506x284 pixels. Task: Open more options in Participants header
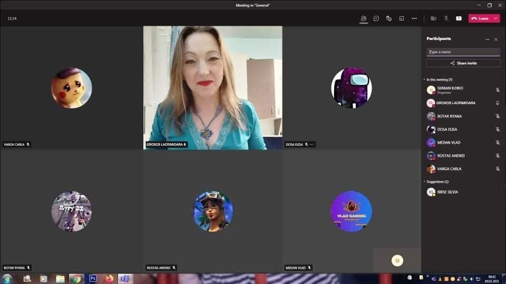point(488,39)
